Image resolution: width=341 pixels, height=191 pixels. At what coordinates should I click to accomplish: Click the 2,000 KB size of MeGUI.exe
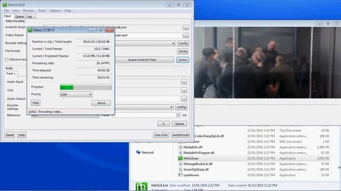[323, 159]
